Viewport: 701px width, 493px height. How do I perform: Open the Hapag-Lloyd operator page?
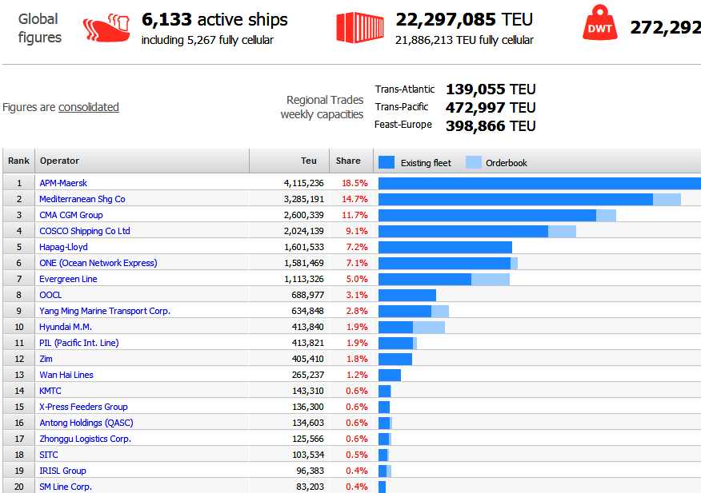(x=63, y=247)
